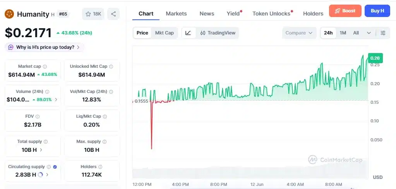This screenshot has width=396, height=189.
Task: Click info icon next to Unlocked Mkt Cap
Action: tap(111, 67)
